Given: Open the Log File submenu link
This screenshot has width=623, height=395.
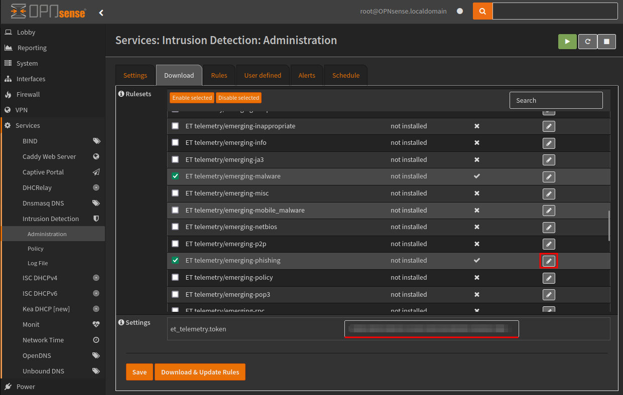Looking at the screenshot, I should [54, 263].
